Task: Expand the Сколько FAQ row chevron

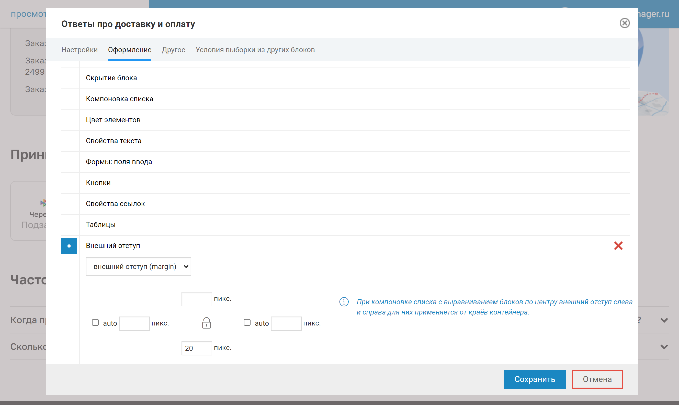Action: point(664,347)
